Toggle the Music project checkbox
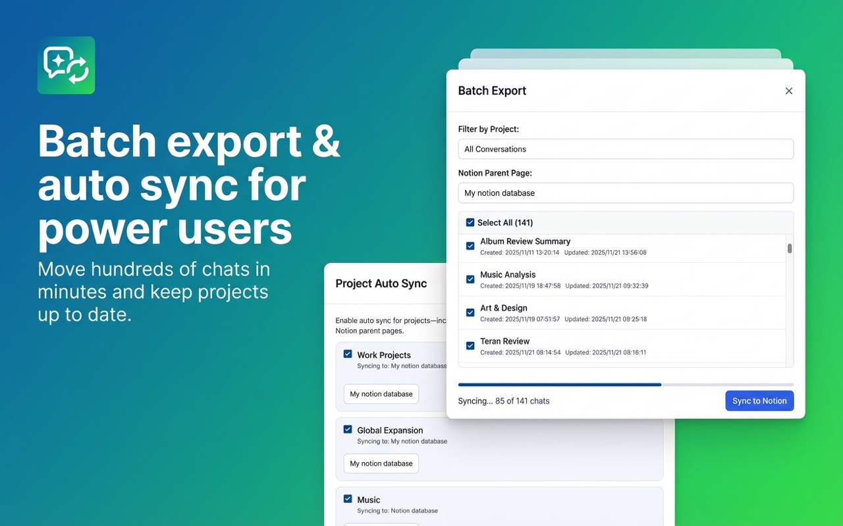The height and width of the screenshot is (526, 843). (x=348, y=499)
